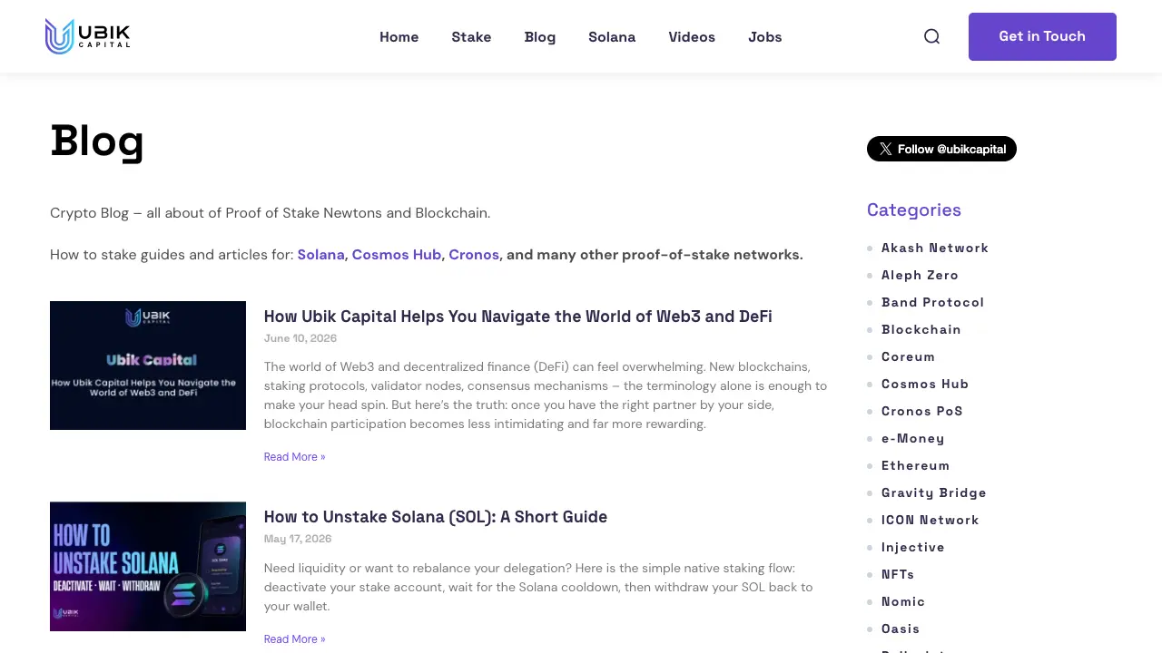
Task: Select the ICON Network category
Action: point(931,520)
